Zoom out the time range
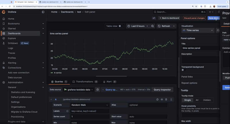Screen dimensions: 230x124 pos(153,26)
